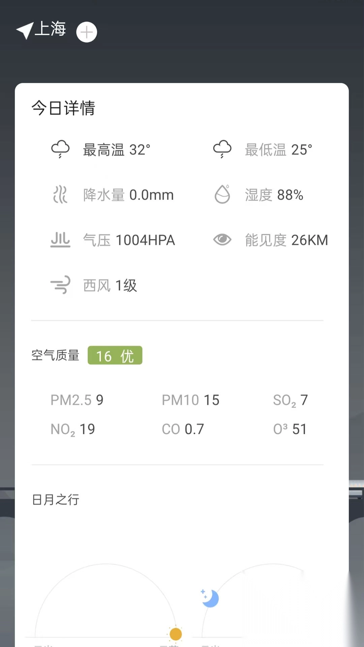Tap the cloud icon beside 最低温
This screenshot has height=647, width=364.
pos(222,149)
